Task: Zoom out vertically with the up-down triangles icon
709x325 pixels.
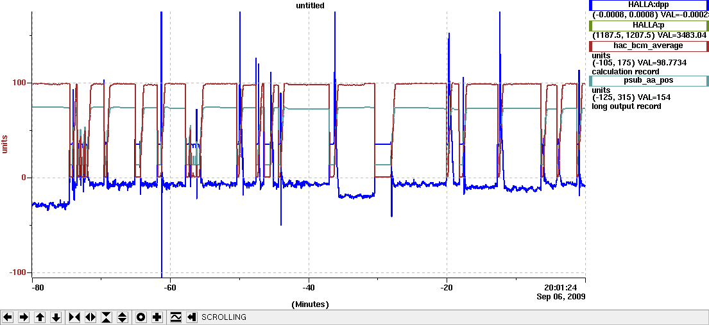Action: click(123, 317)
